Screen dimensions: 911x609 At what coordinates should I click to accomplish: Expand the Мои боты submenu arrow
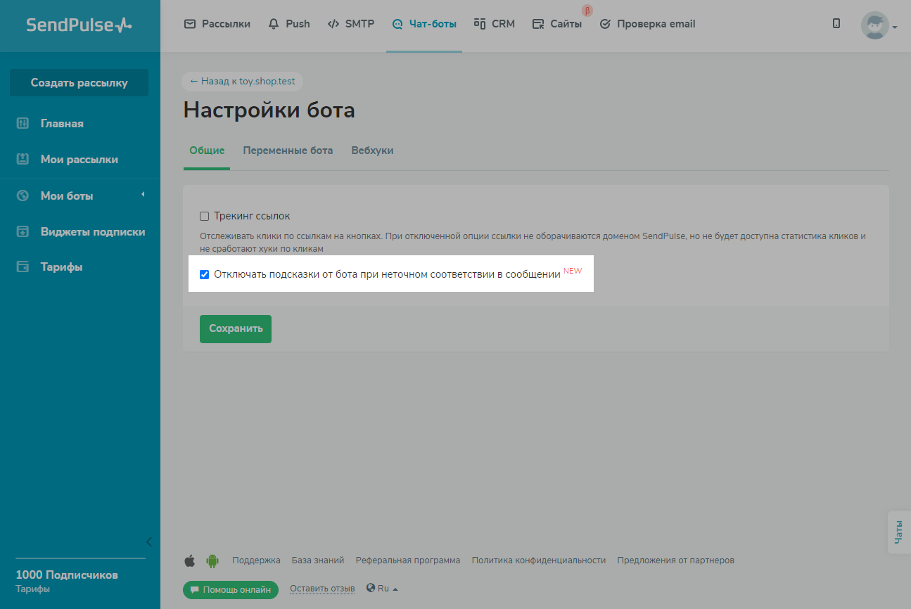pyautogui.click(x=143, y=195)
